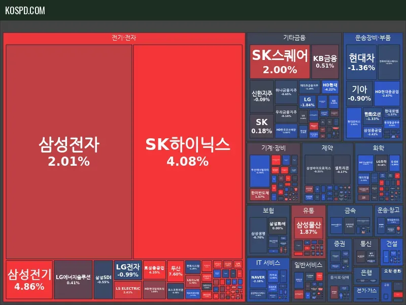Select the 현대로템 -1.57% tile
Viewport: 406px width, 305px height.
coord(392,112)
